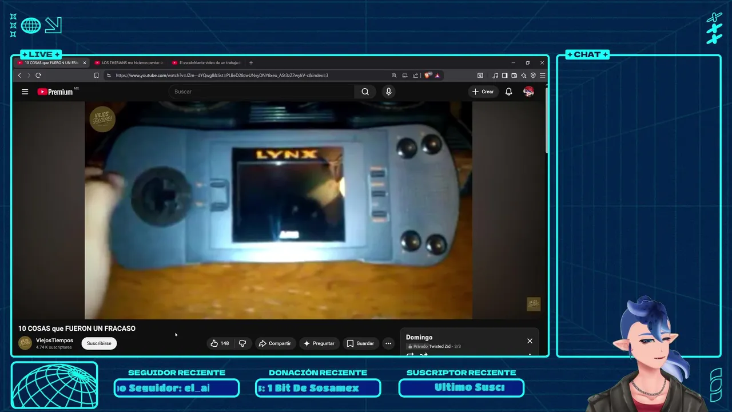Image resolution: width=732 pixels, height=412 pixels.
Task: Open the site settings icon beside URL
Action: pos(109,75)
